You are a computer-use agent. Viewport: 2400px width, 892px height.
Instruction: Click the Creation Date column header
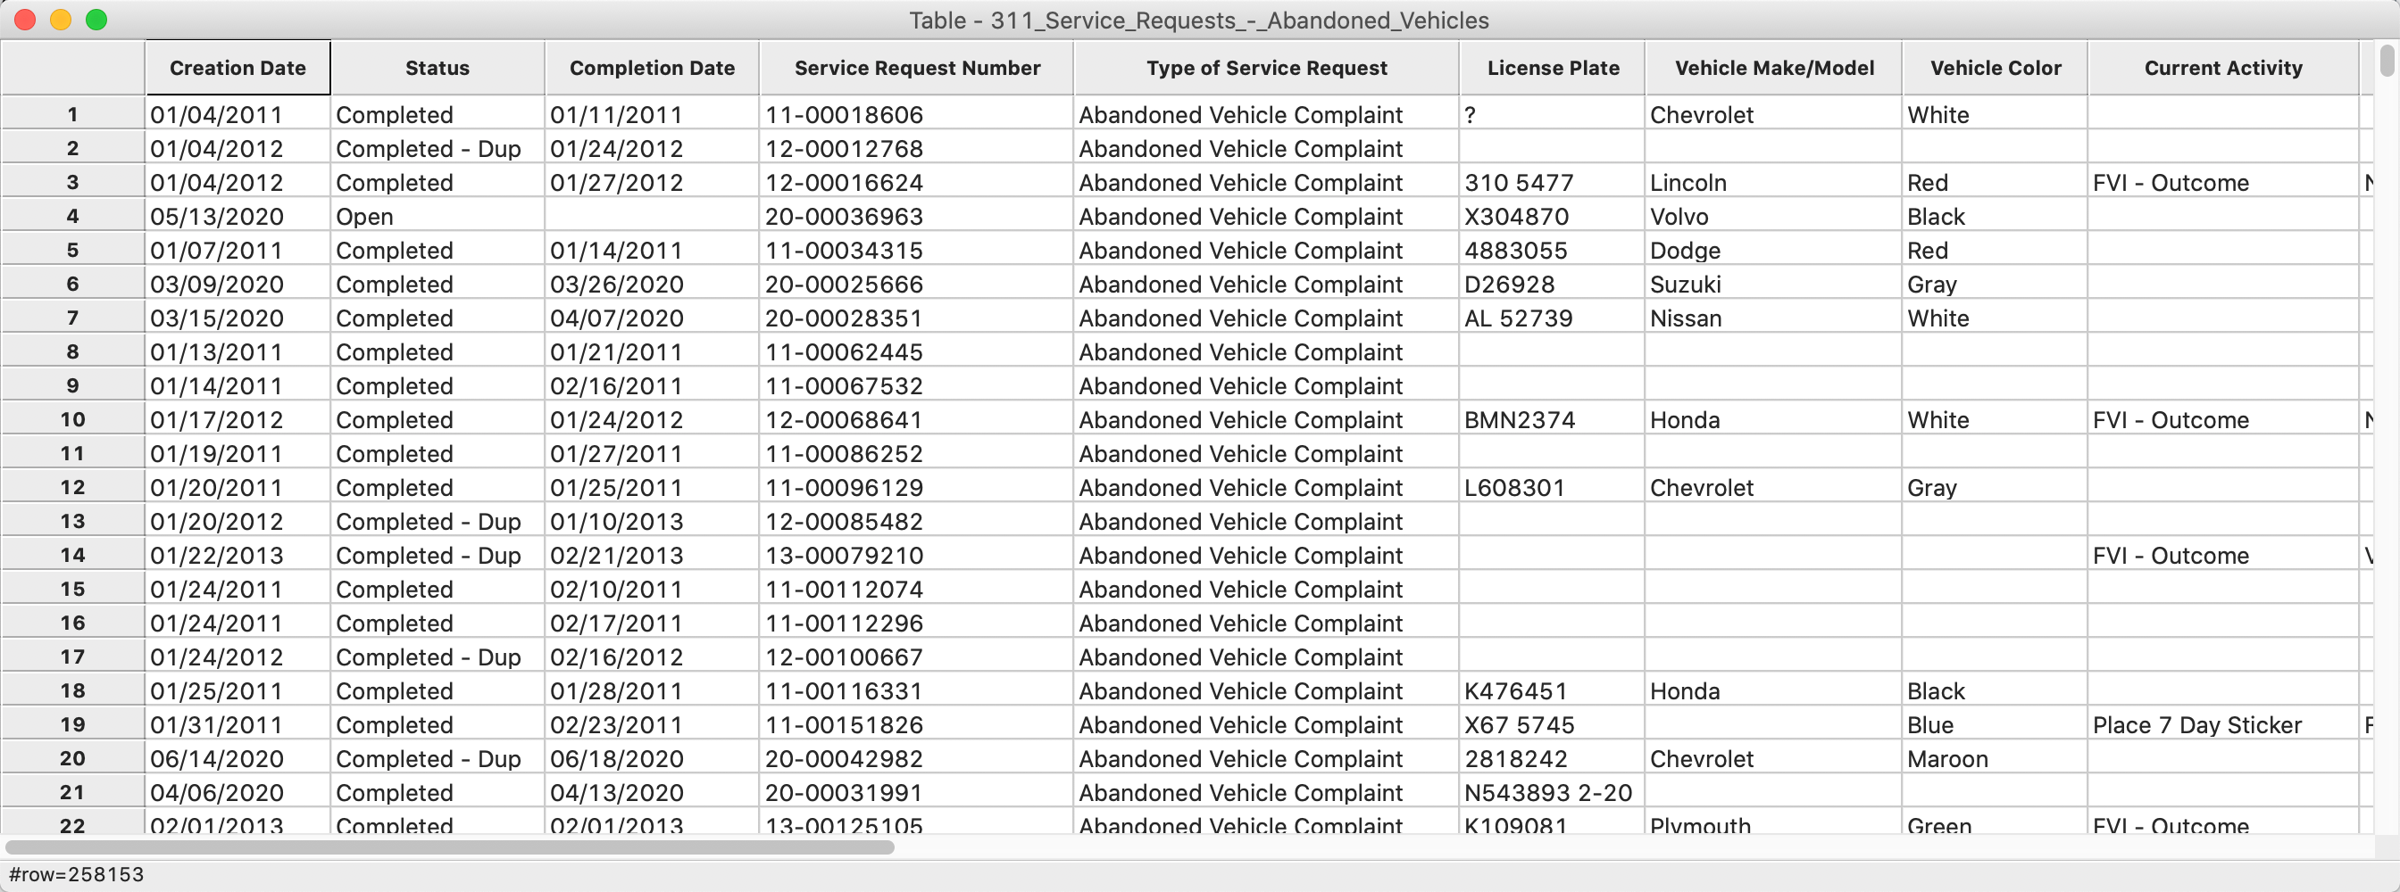pos(237,68)
